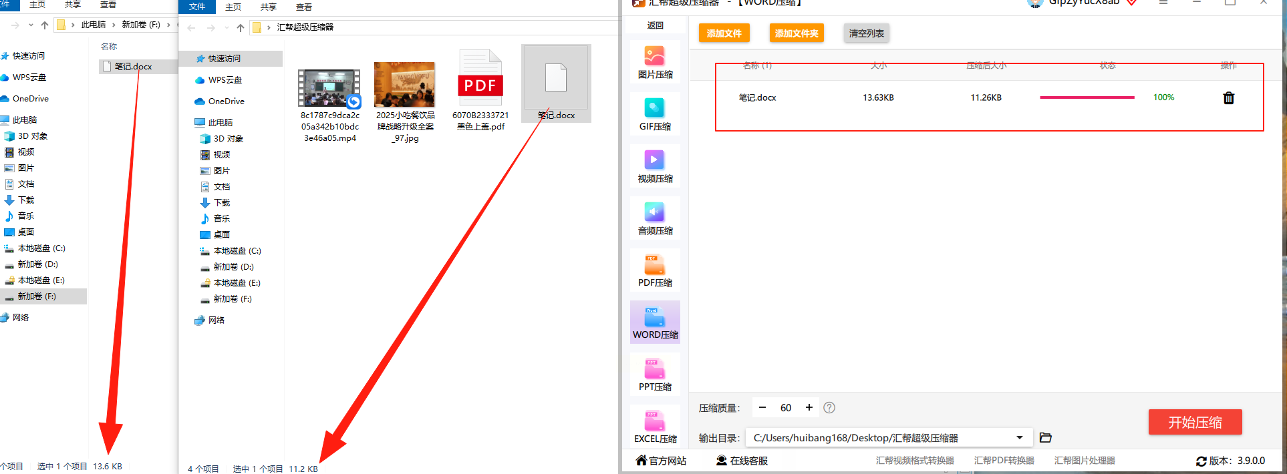The height and width of the screenshot is (474, 1287).
Task: Decrease compression quality with minus button
Action: click(x=762, y=407)
